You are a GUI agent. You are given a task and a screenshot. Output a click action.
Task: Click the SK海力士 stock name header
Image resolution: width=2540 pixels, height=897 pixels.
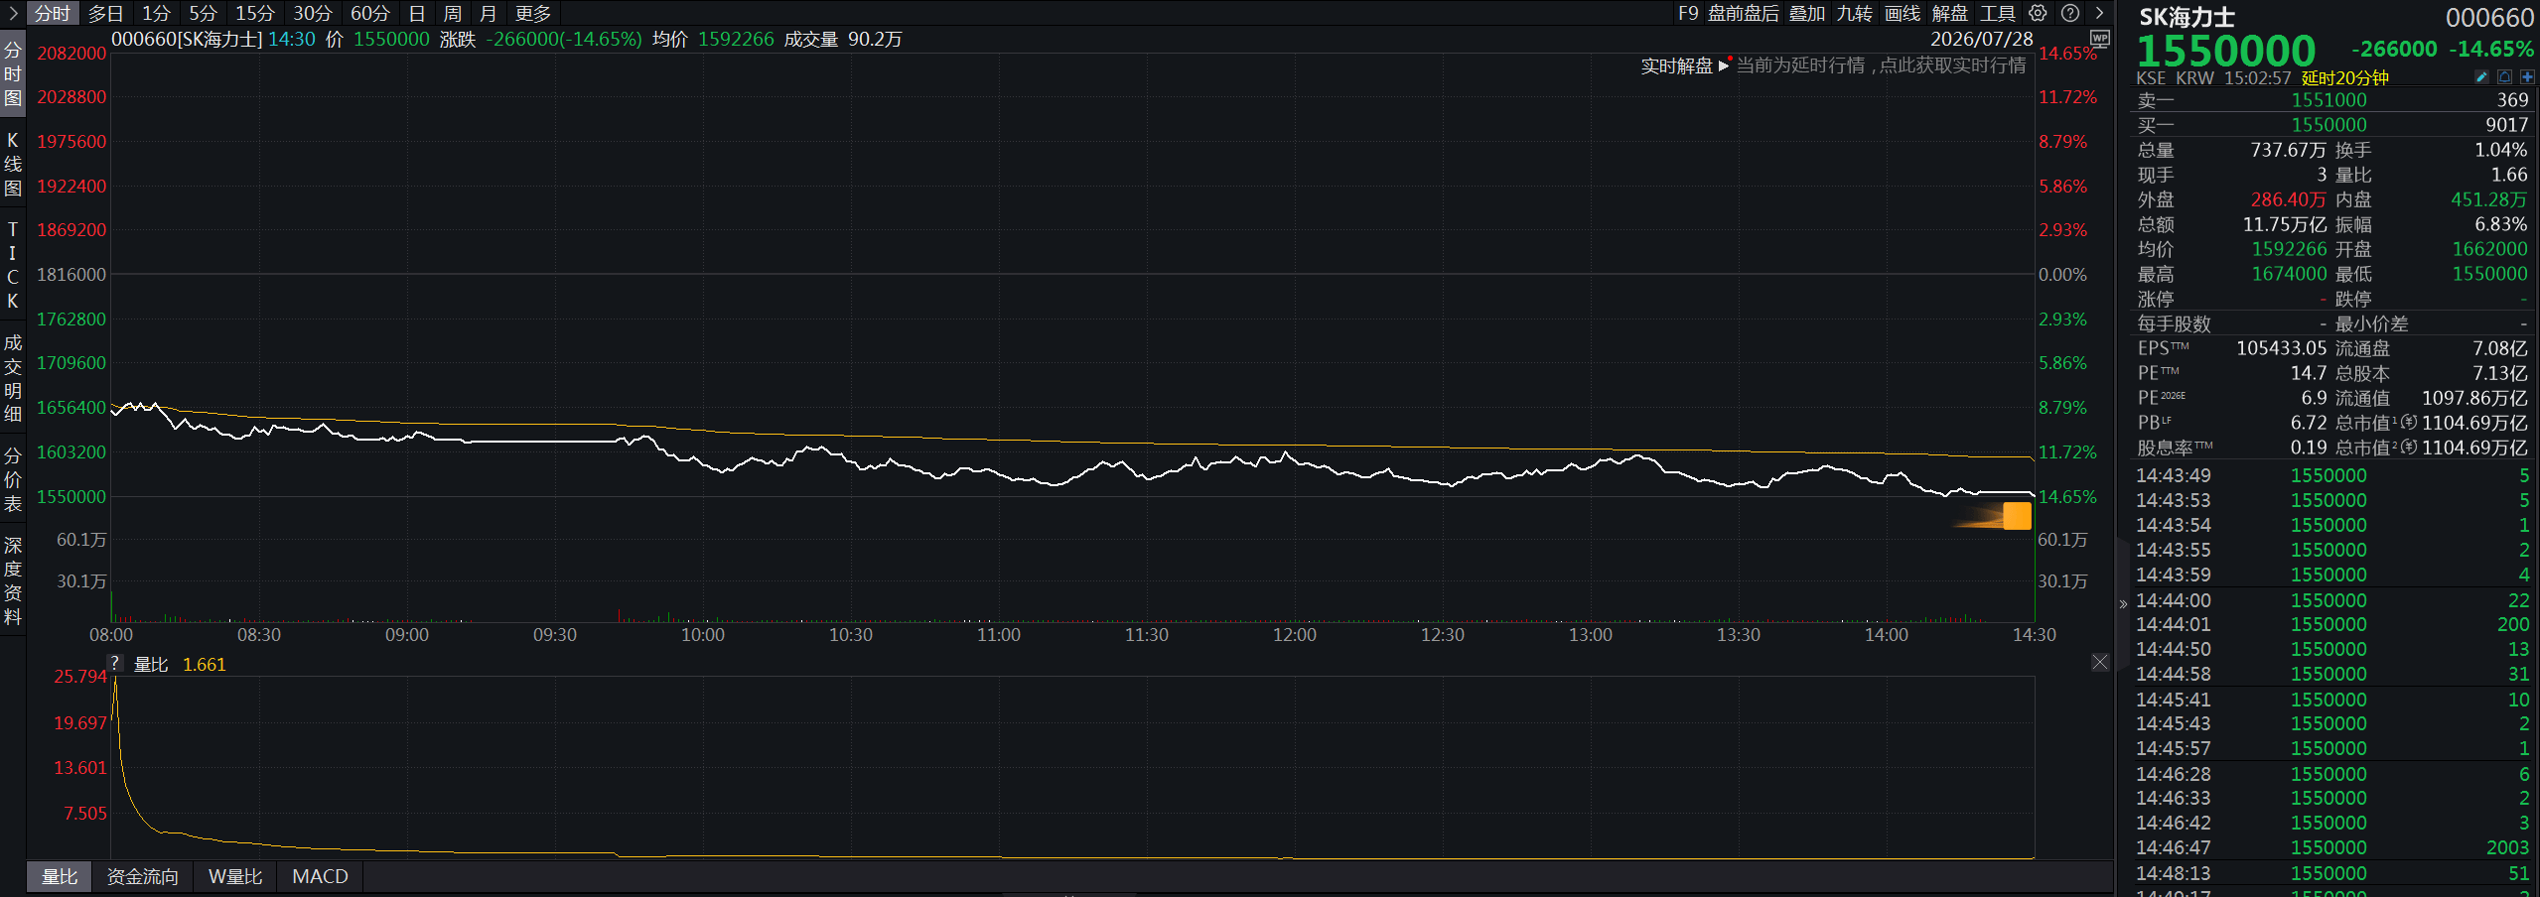pos(2186,17)
